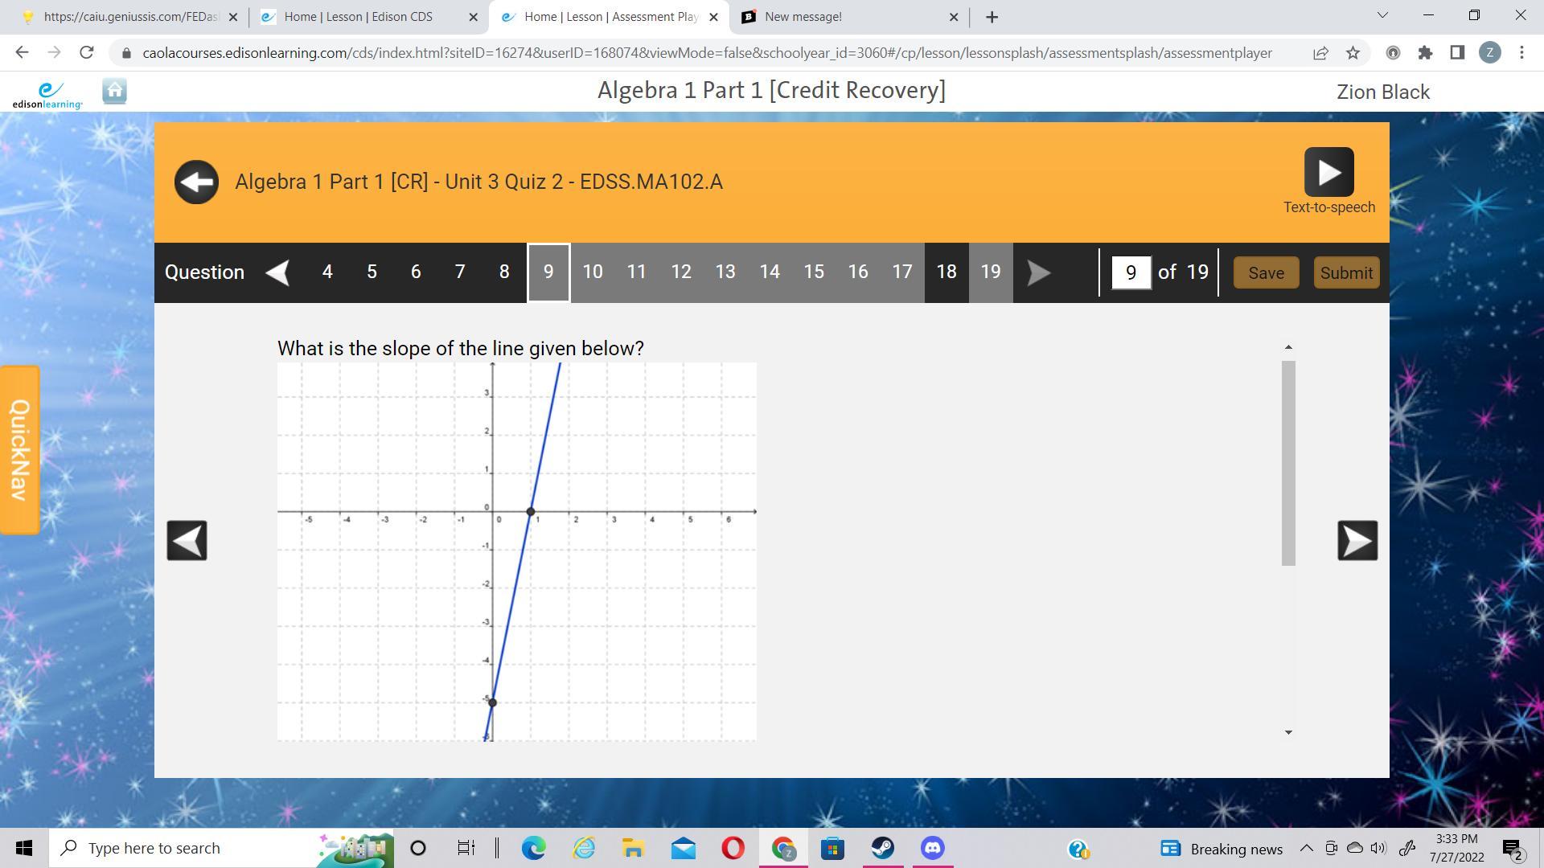Open the Chrome extensions puzzle icon
Screen dimensions: 1544x868
(x=1425, y=53)
